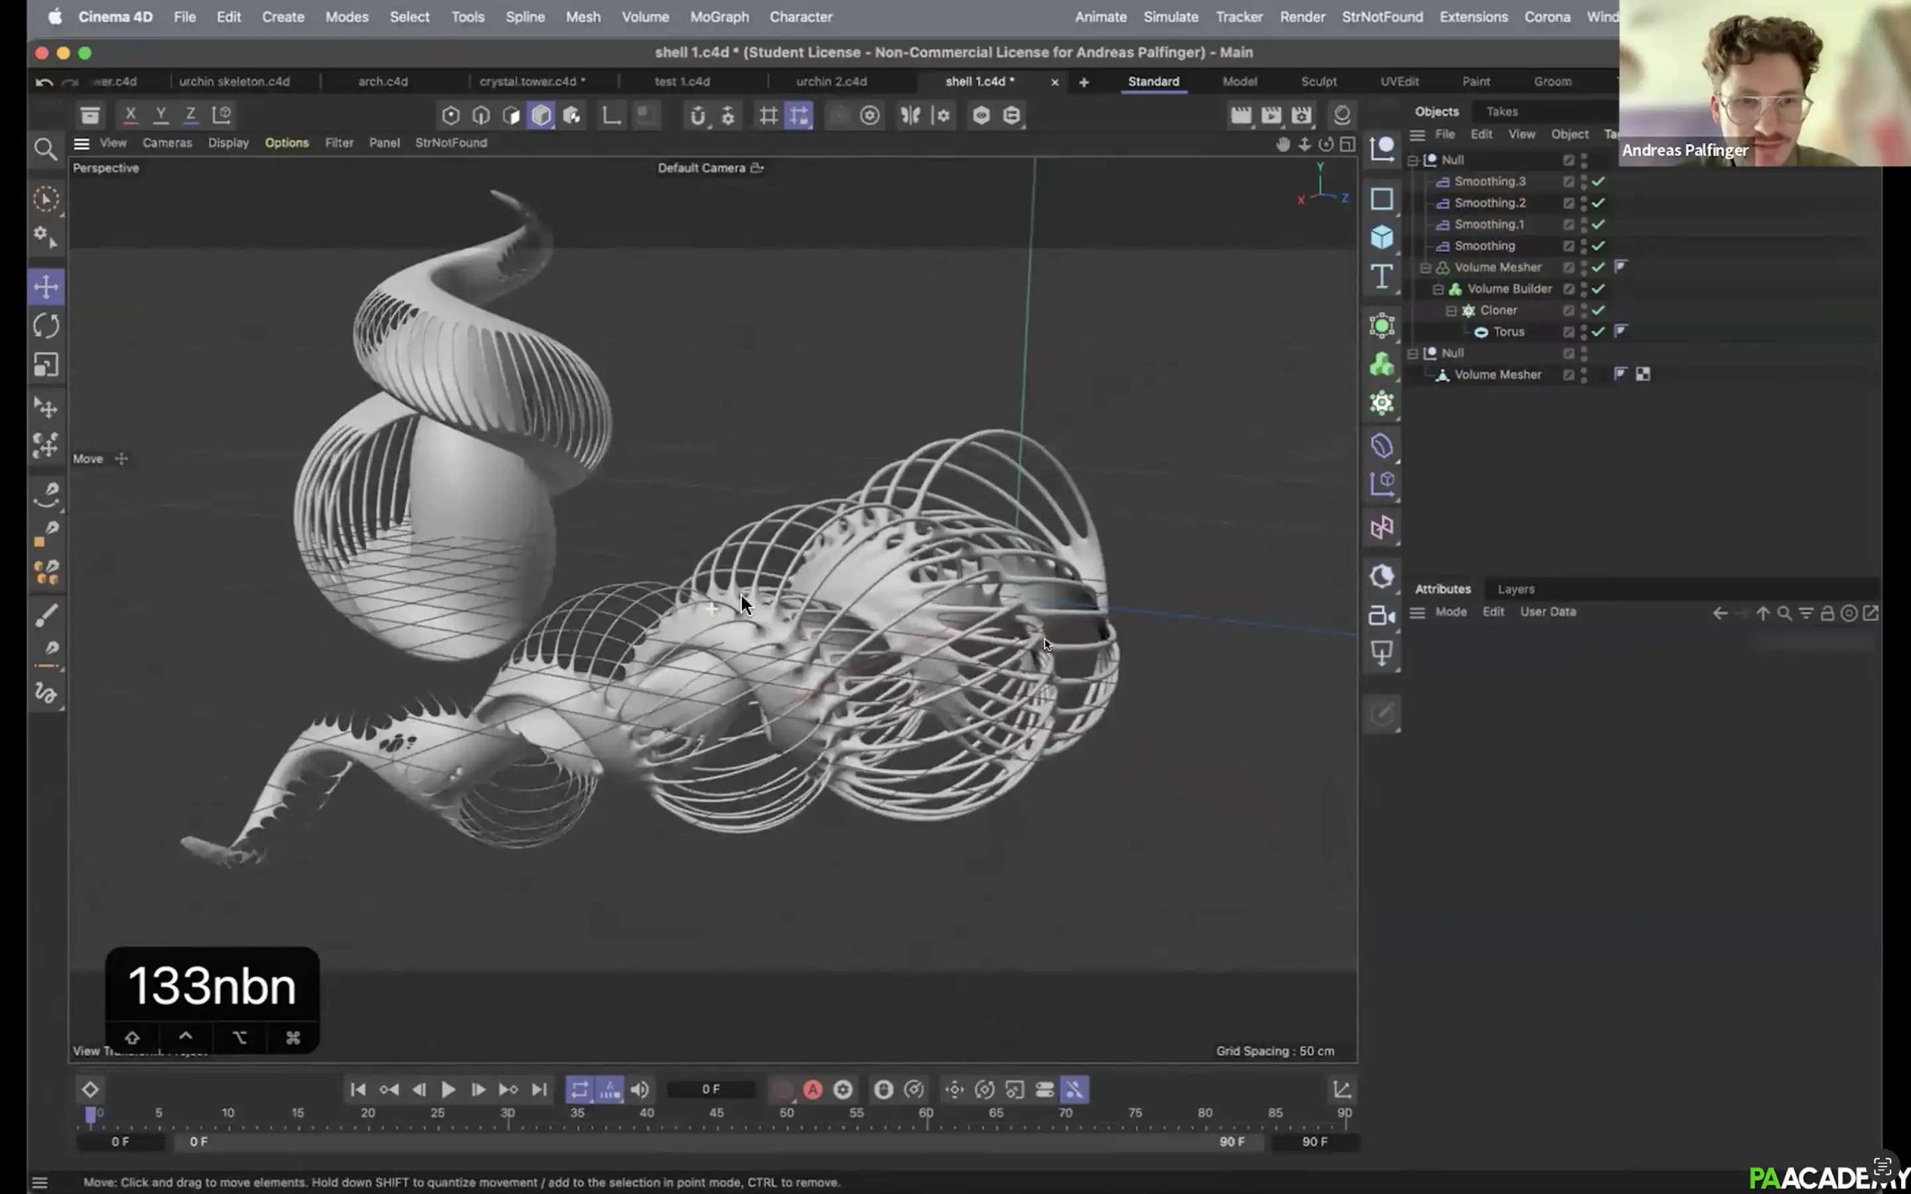Enable the snapping grid icon in top toolbar

pos(768,115)
